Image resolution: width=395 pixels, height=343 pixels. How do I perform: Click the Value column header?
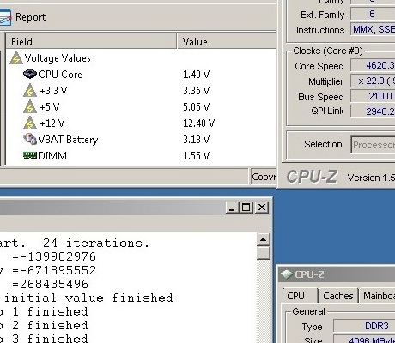point(227,42)
